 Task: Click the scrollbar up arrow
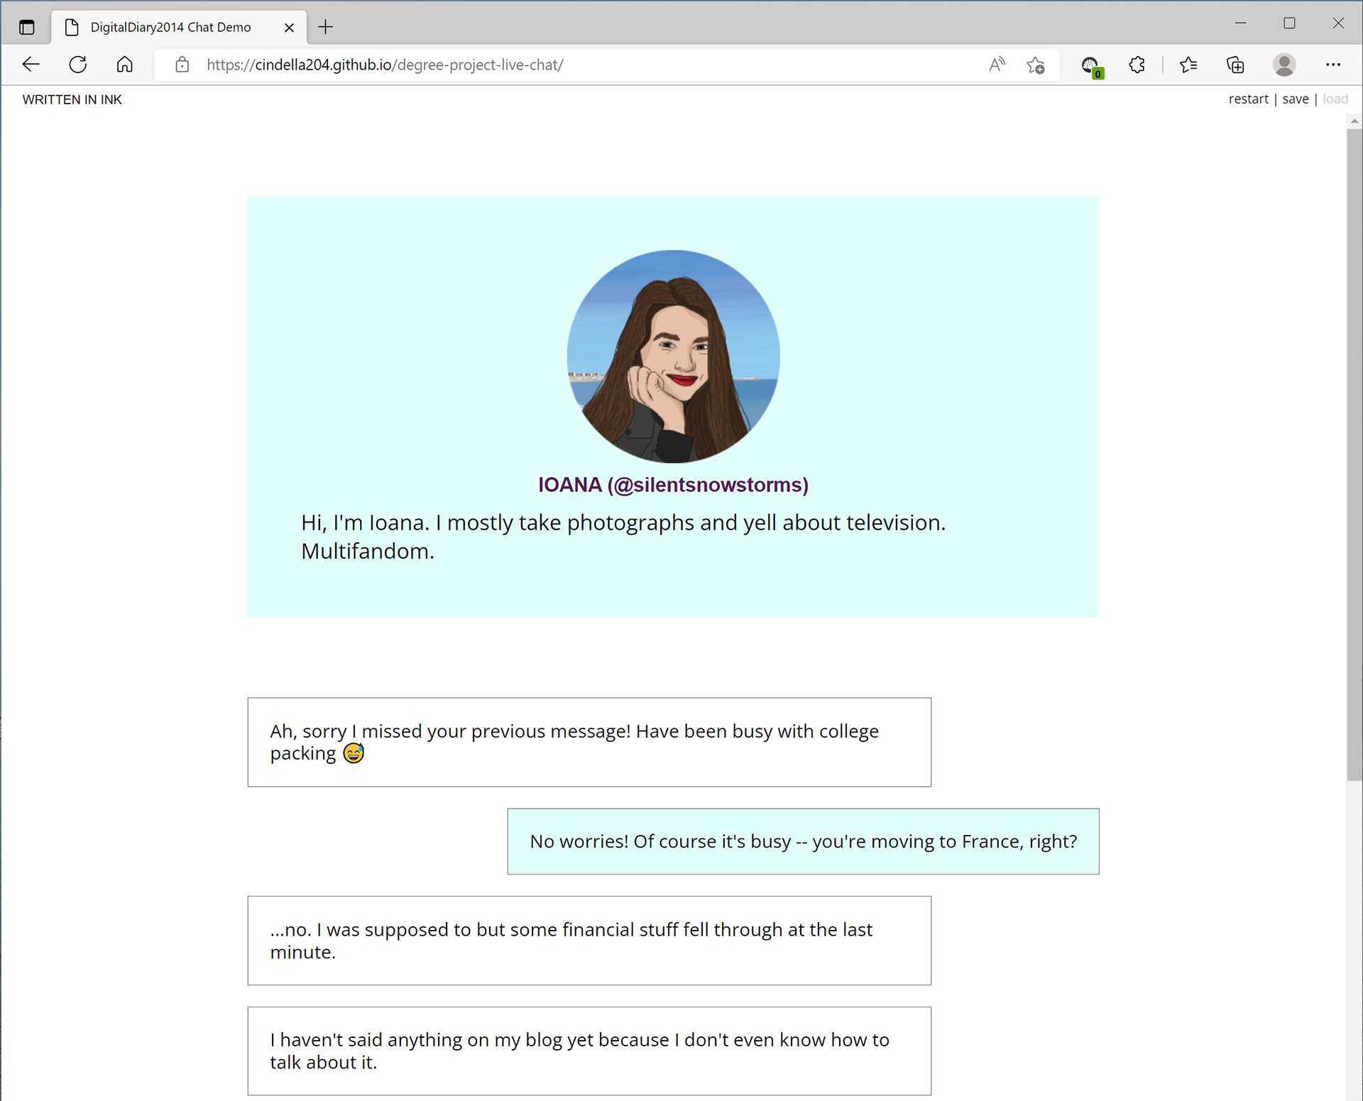click(1354, 121)
